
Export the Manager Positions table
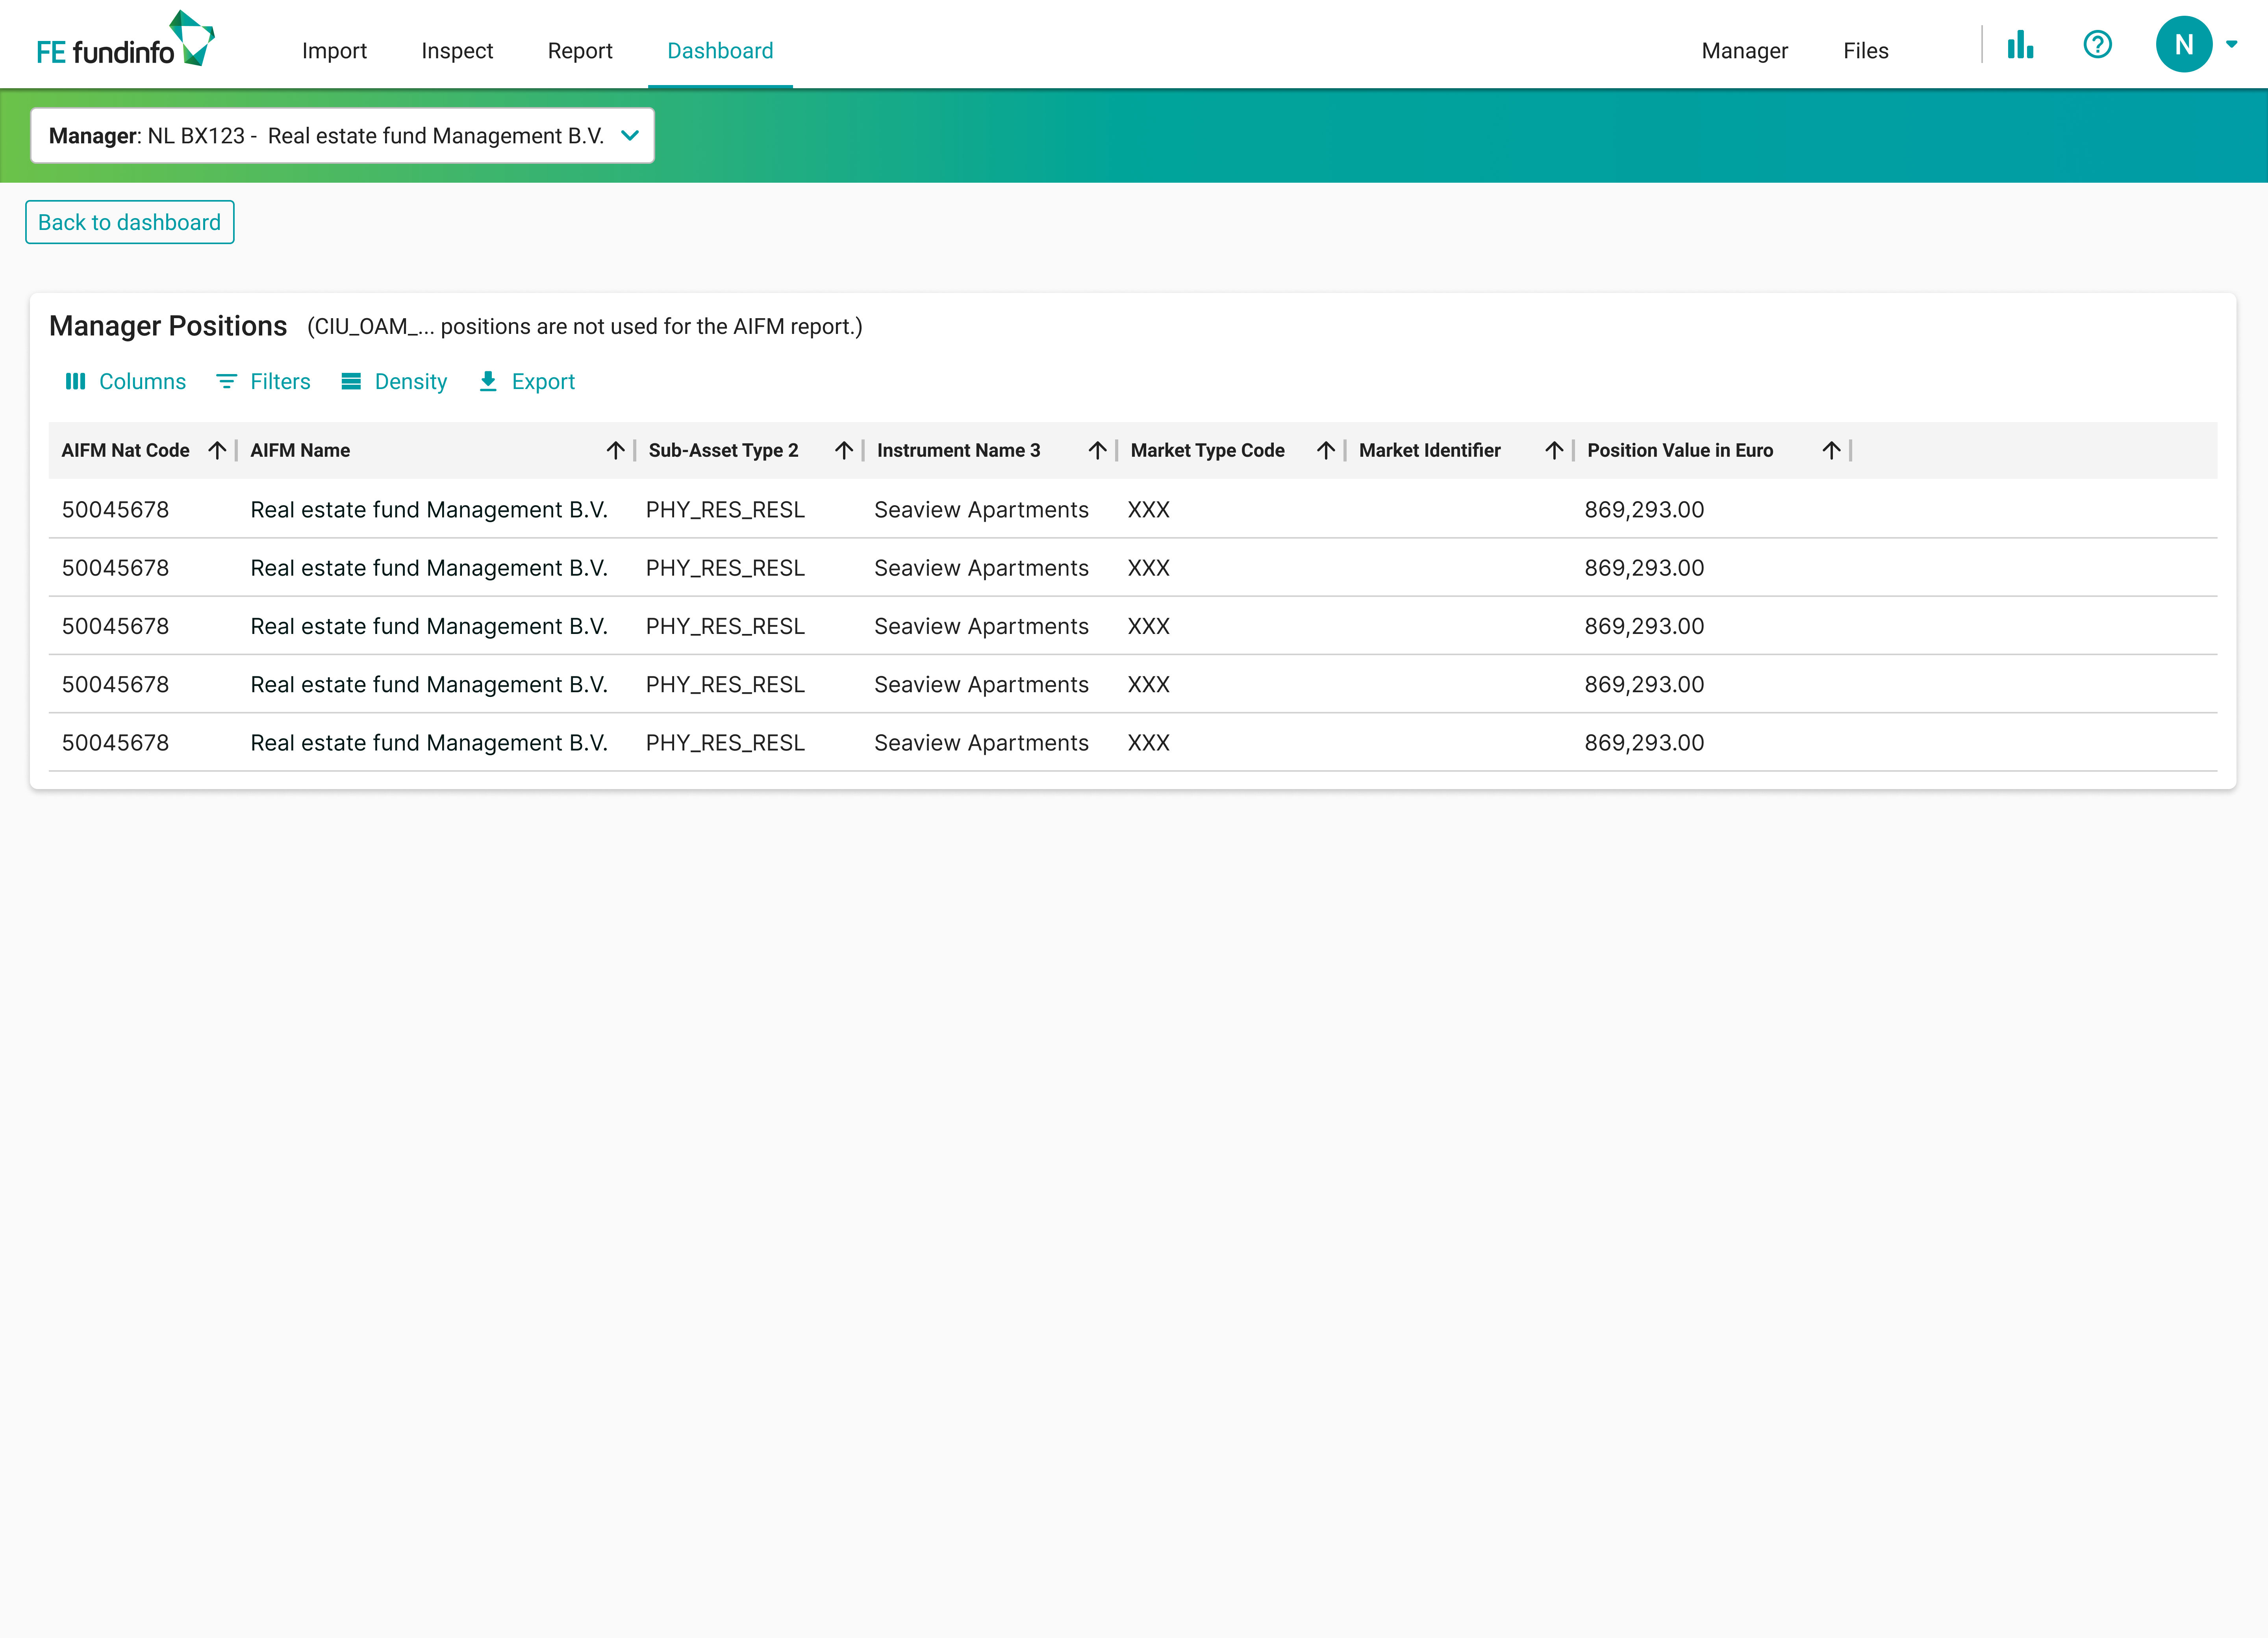tap(526, 382)
